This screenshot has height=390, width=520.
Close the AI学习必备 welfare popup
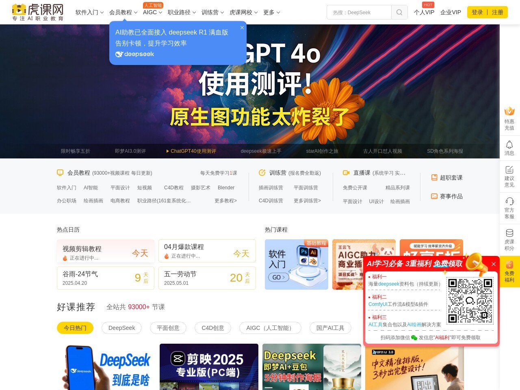click(x=494, y=264)
